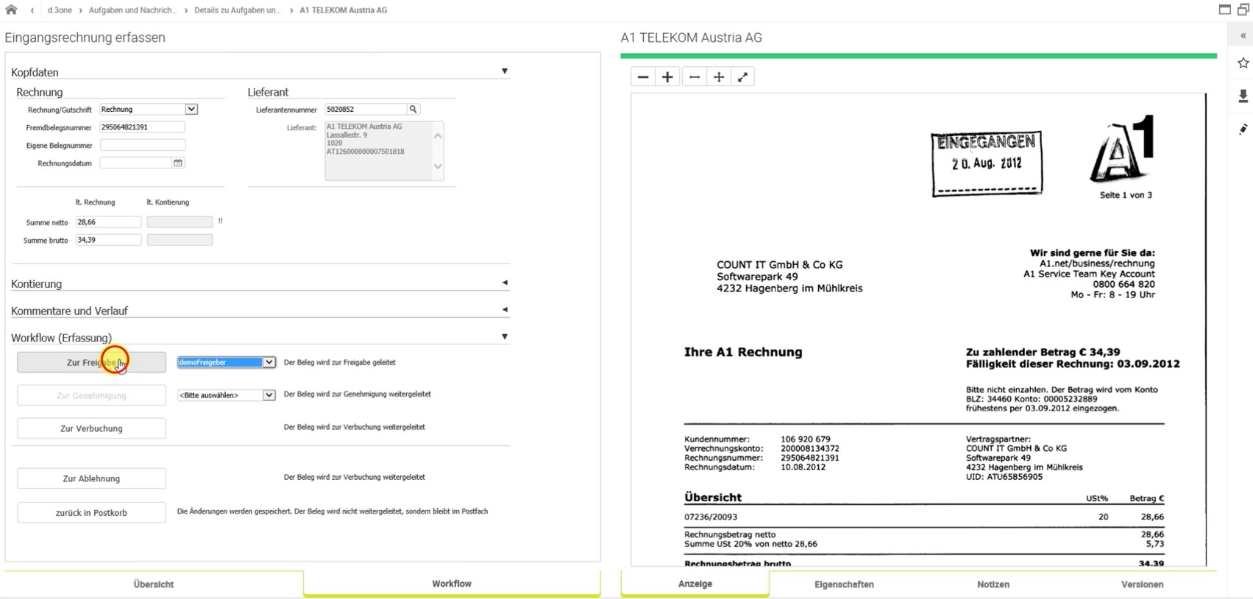Open the Notizen tab
The image size is (1253, 599).
point(993,584)
